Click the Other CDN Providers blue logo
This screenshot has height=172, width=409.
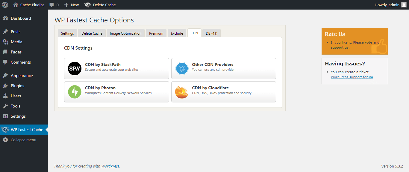tap(182, 68)
